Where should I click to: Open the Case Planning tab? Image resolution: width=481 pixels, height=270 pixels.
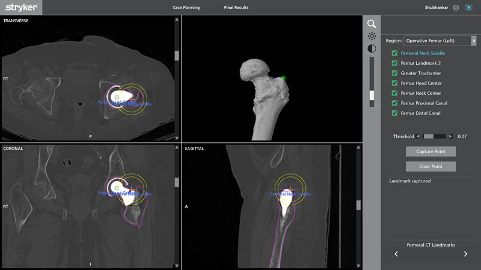[186, 7]
